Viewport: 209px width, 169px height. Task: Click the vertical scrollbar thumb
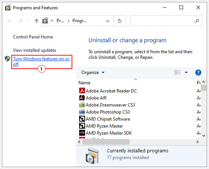(203, 88)
